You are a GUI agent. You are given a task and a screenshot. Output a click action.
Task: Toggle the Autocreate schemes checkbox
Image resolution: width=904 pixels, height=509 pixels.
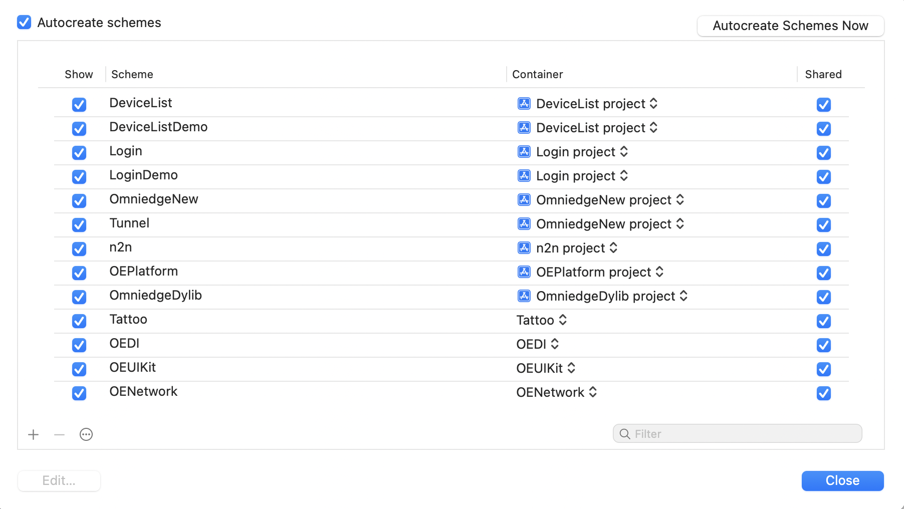pyautogui.click(x=24, y=23)
